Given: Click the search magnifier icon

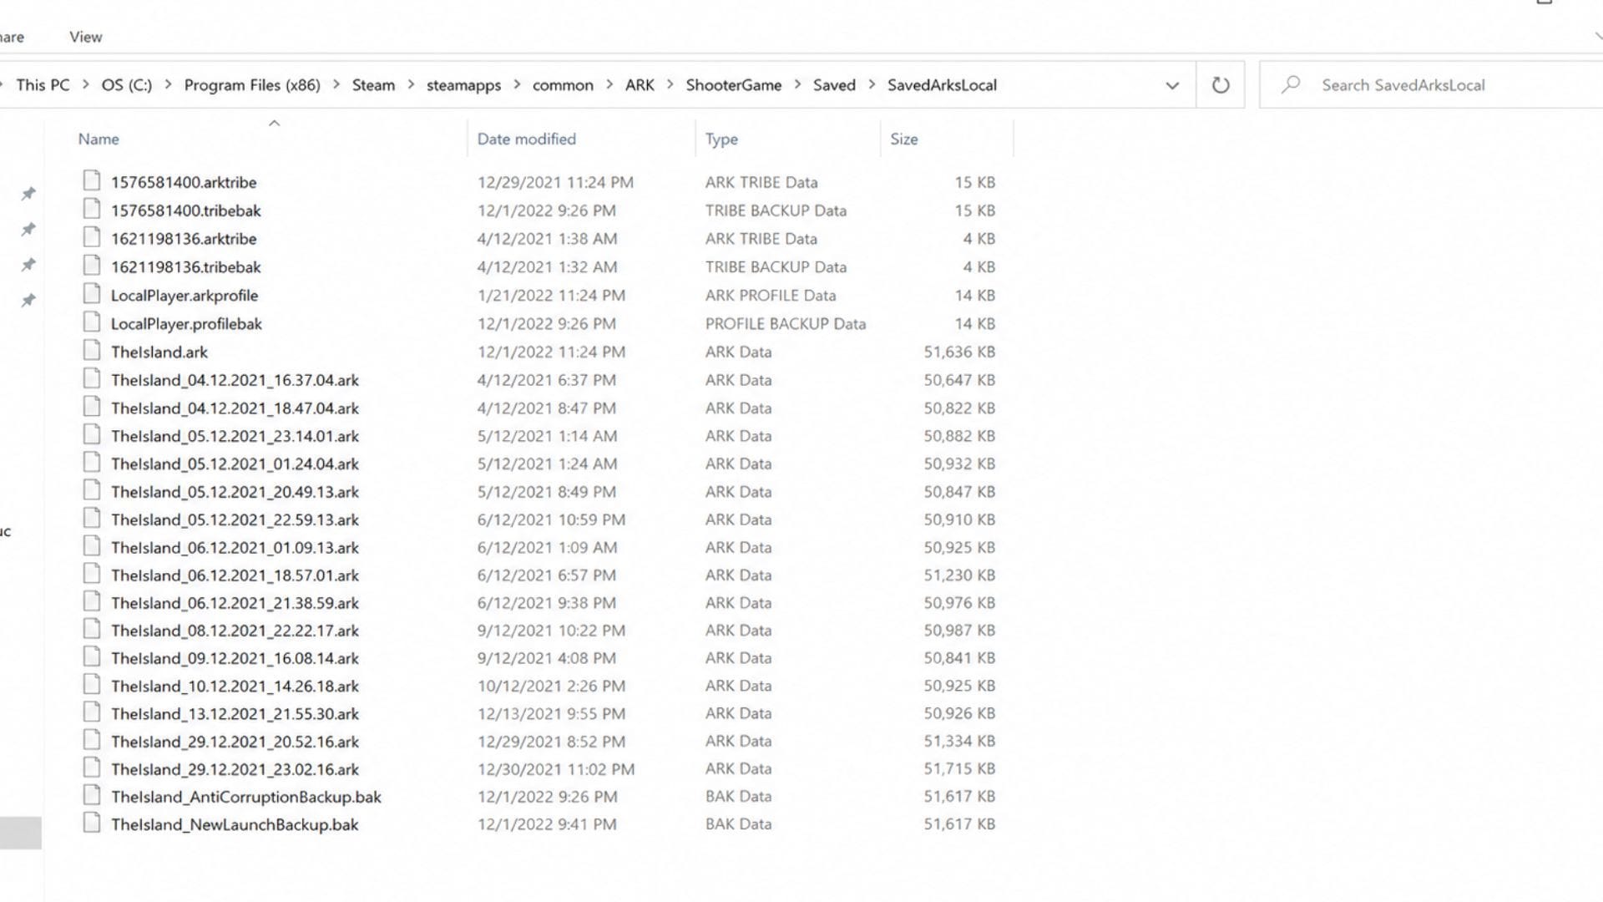Looking at the screenshot, I should click(x=1291, y=84).
